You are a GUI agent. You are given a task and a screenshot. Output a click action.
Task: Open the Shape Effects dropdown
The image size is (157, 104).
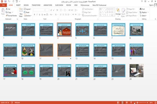[132, 16]
